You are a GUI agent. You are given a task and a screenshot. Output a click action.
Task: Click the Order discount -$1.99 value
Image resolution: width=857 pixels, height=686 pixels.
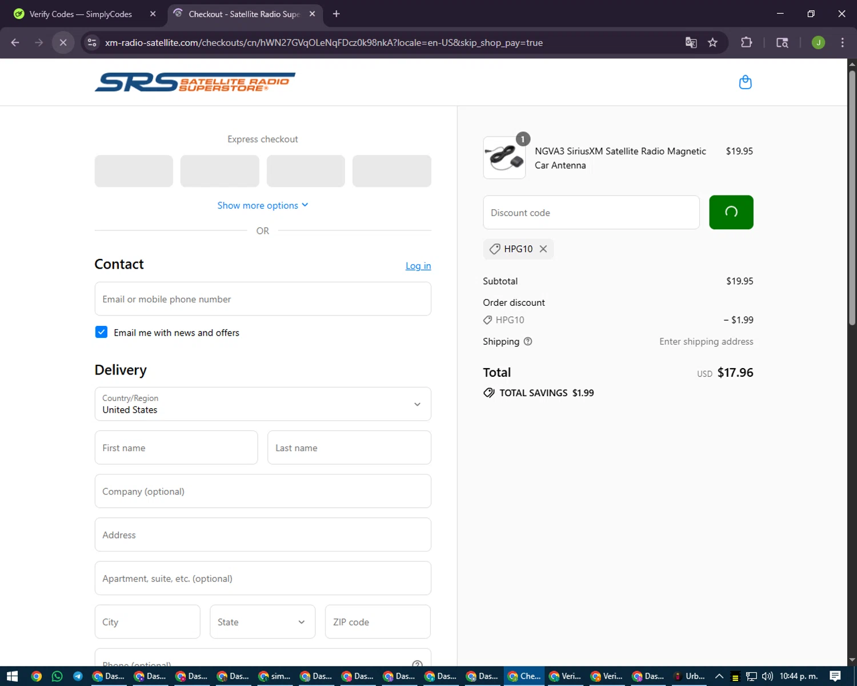(x=738, y=320)
